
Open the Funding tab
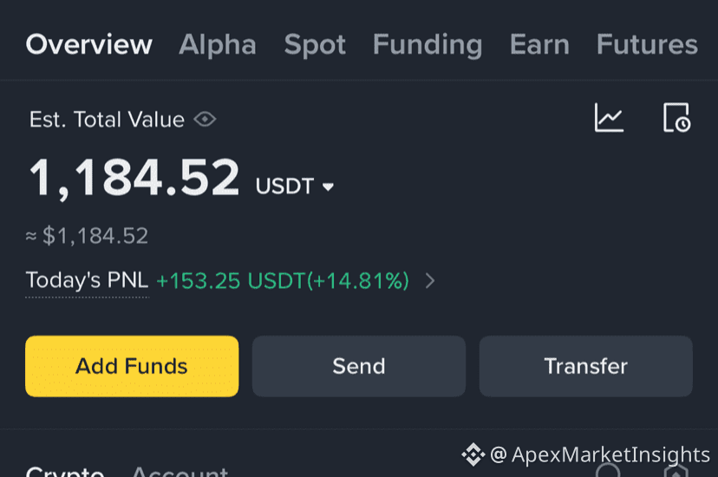428,45
